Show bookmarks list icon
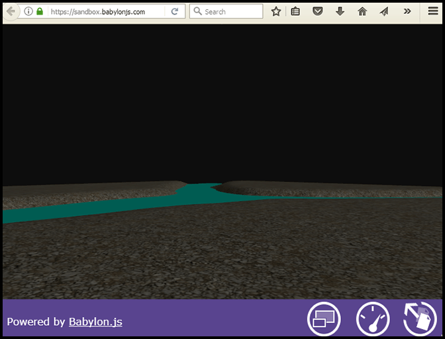The width and height of the screenshot is (445, 339). click(295, 12)
